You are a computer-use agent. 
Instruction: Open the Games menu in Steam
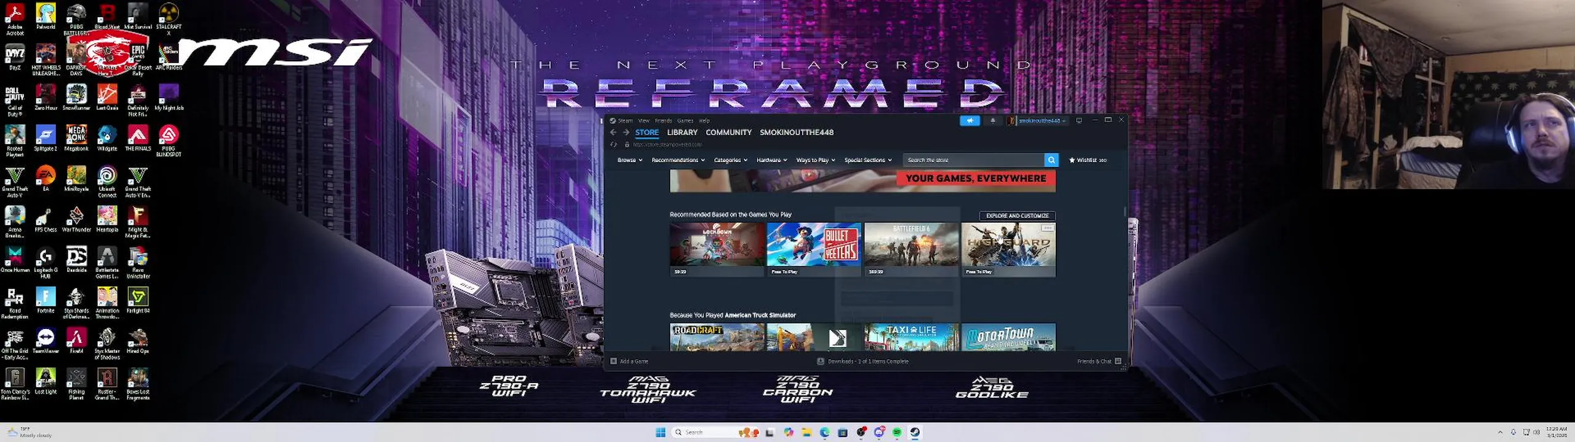(685, 121)
